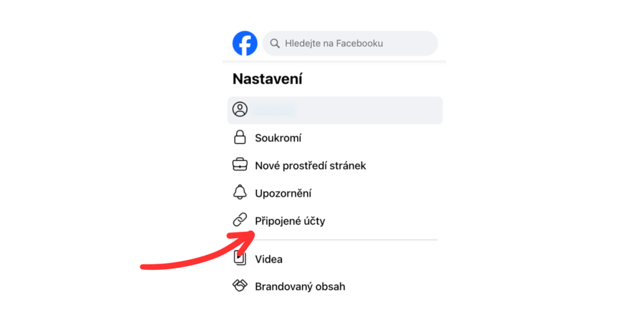The height and width of the screenshot is (333, 639).
Task: Open the Soukromí settings
Action: coord(278,138)
